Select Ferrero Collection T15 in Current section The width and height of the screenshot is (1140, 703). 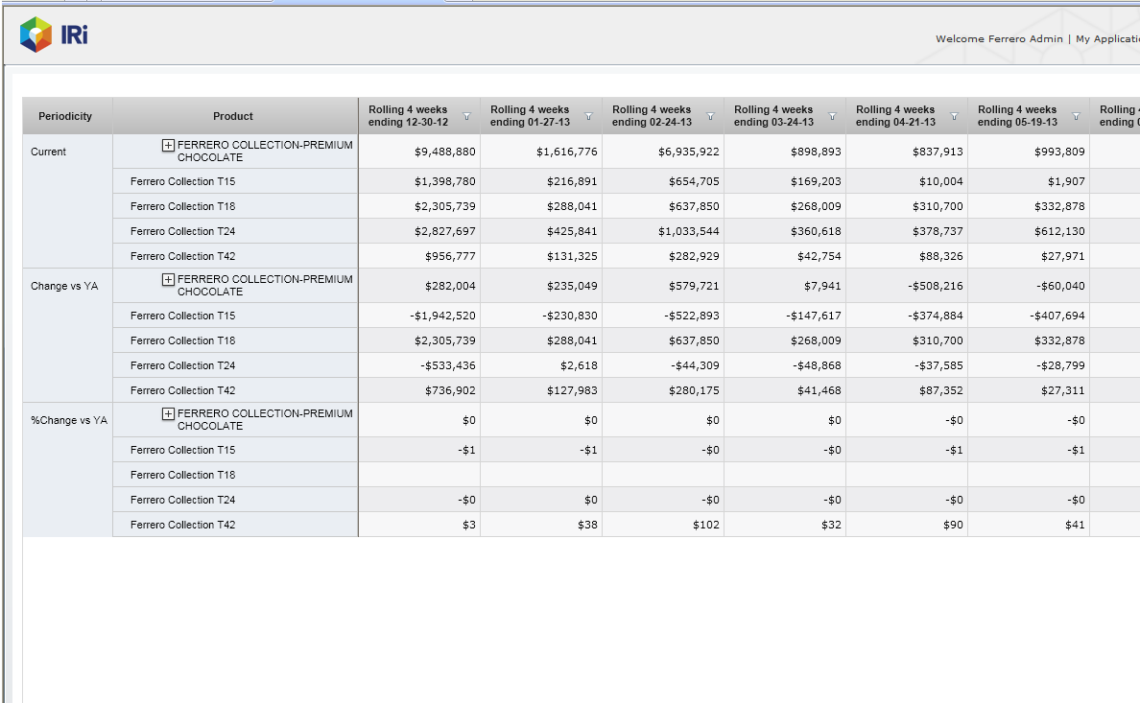click(x=182, y=181)
